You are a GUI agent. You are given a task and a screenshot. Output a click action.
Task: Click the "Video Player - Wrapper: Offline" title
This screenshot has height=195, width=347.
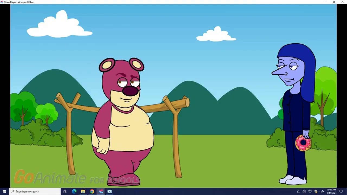[19, 2]
